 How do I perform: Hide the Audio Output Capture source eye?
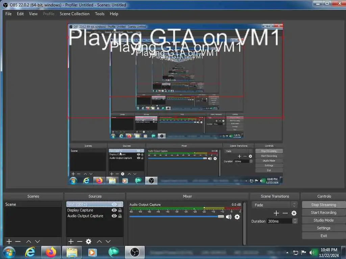click(114, 216)
